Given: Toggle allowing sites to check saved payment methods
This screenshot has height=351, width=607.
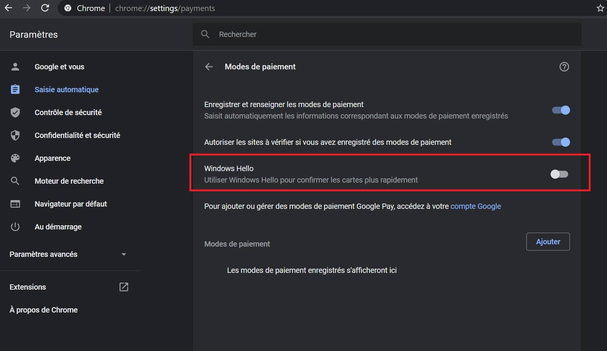Looking at the screenshot, I should click(561, 142).
